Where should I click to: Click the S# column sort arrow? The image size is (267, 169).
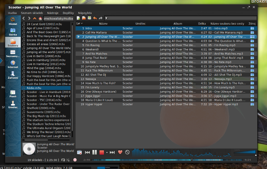(82, 23)
